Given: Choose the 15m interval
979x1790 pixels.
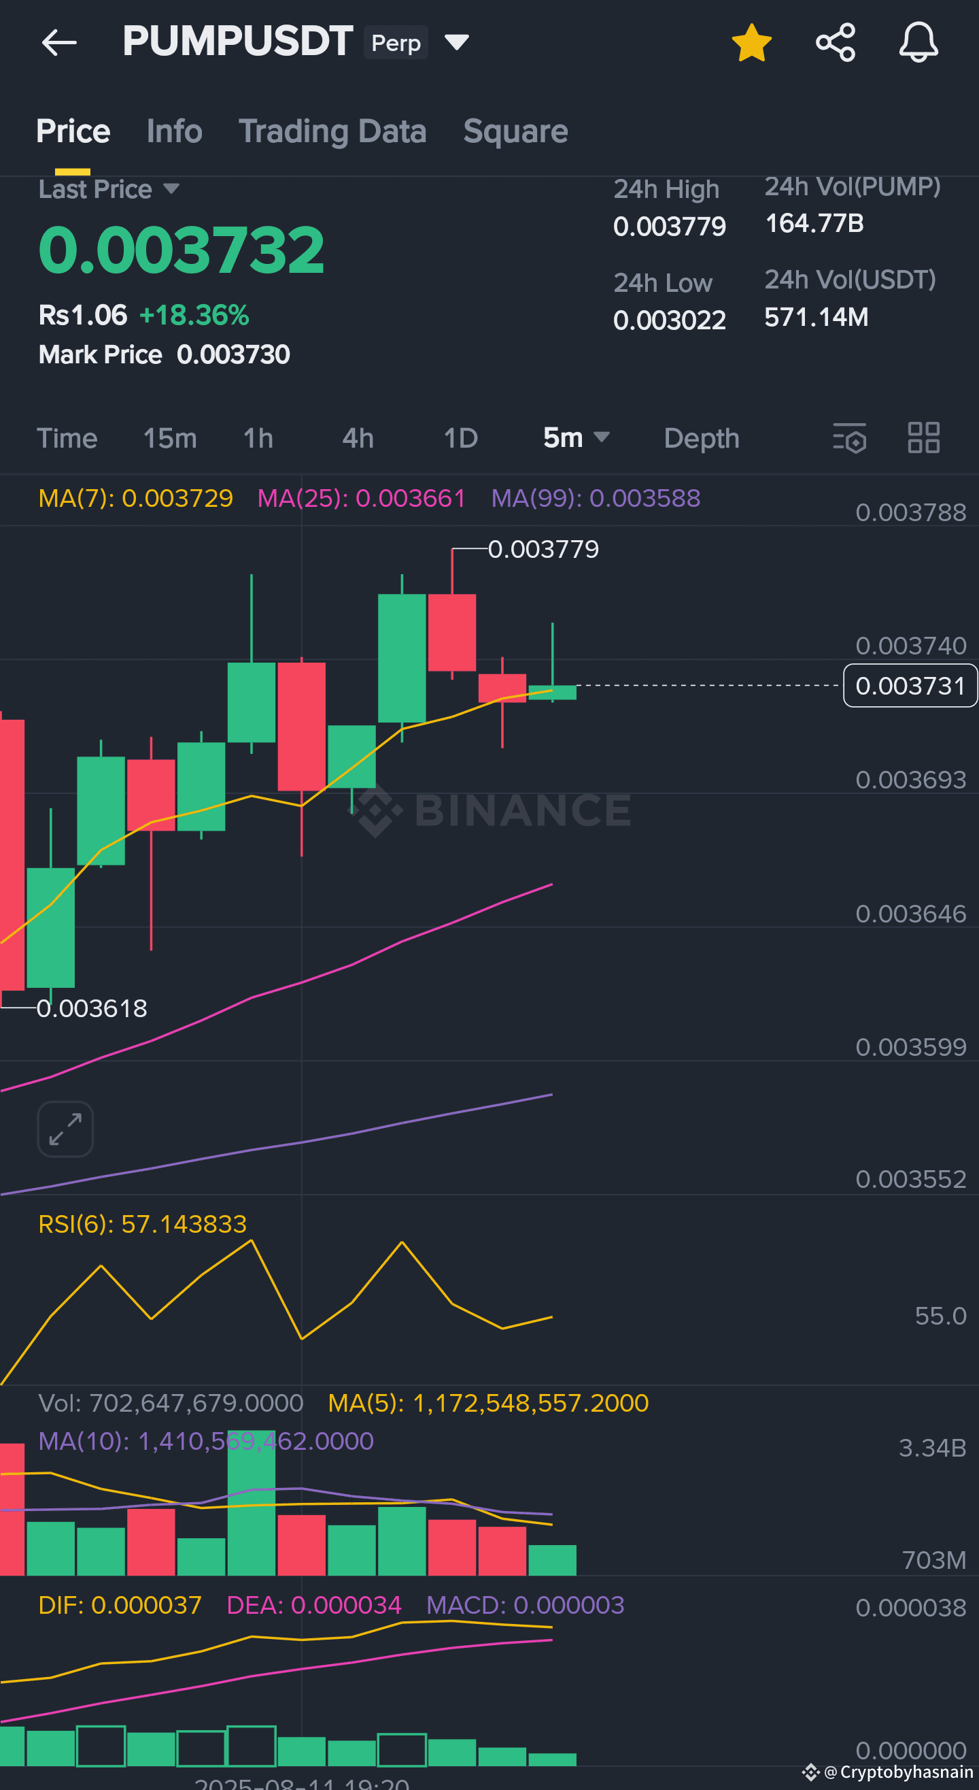Looking at the screenshot, I should (x=170, y=438).
